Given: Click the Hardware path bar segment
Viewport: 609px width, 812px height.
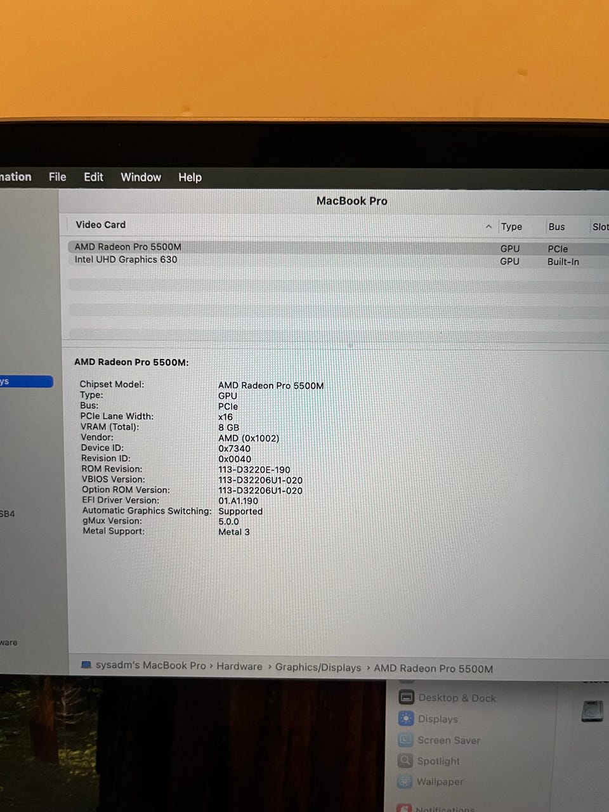Looking at the screenshot, I should tap(239, 666).
